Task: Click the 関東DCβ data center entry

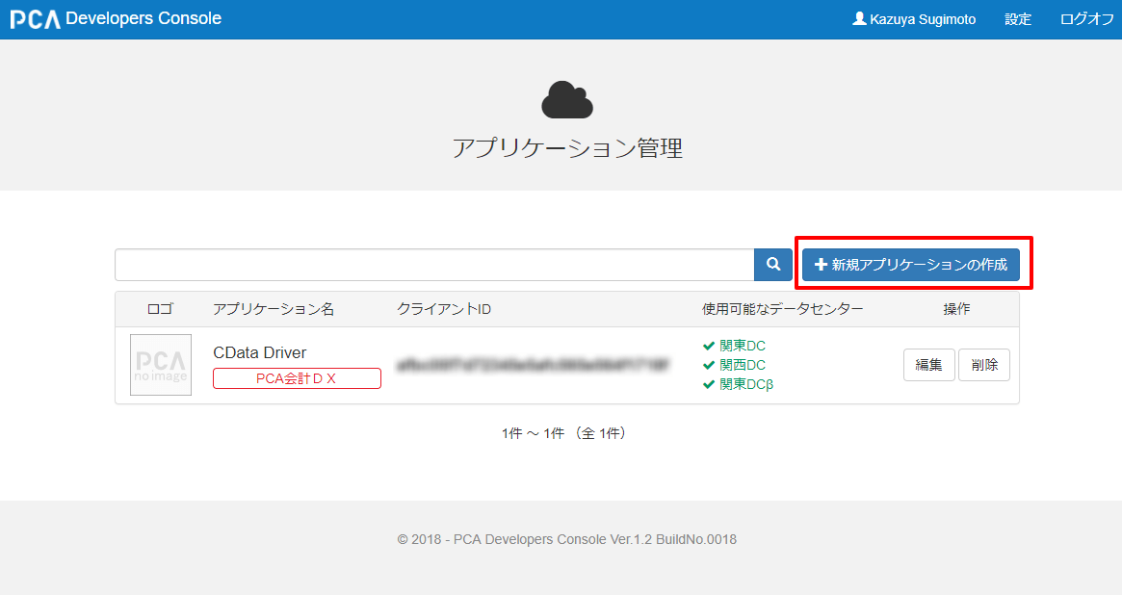Action: coord(738,384)
